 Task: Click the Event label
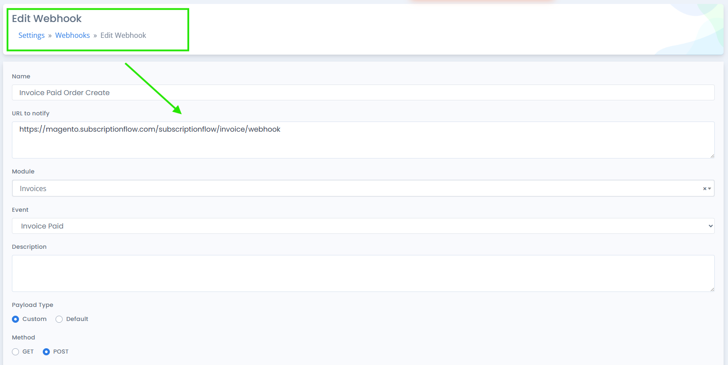pos(20,210)
